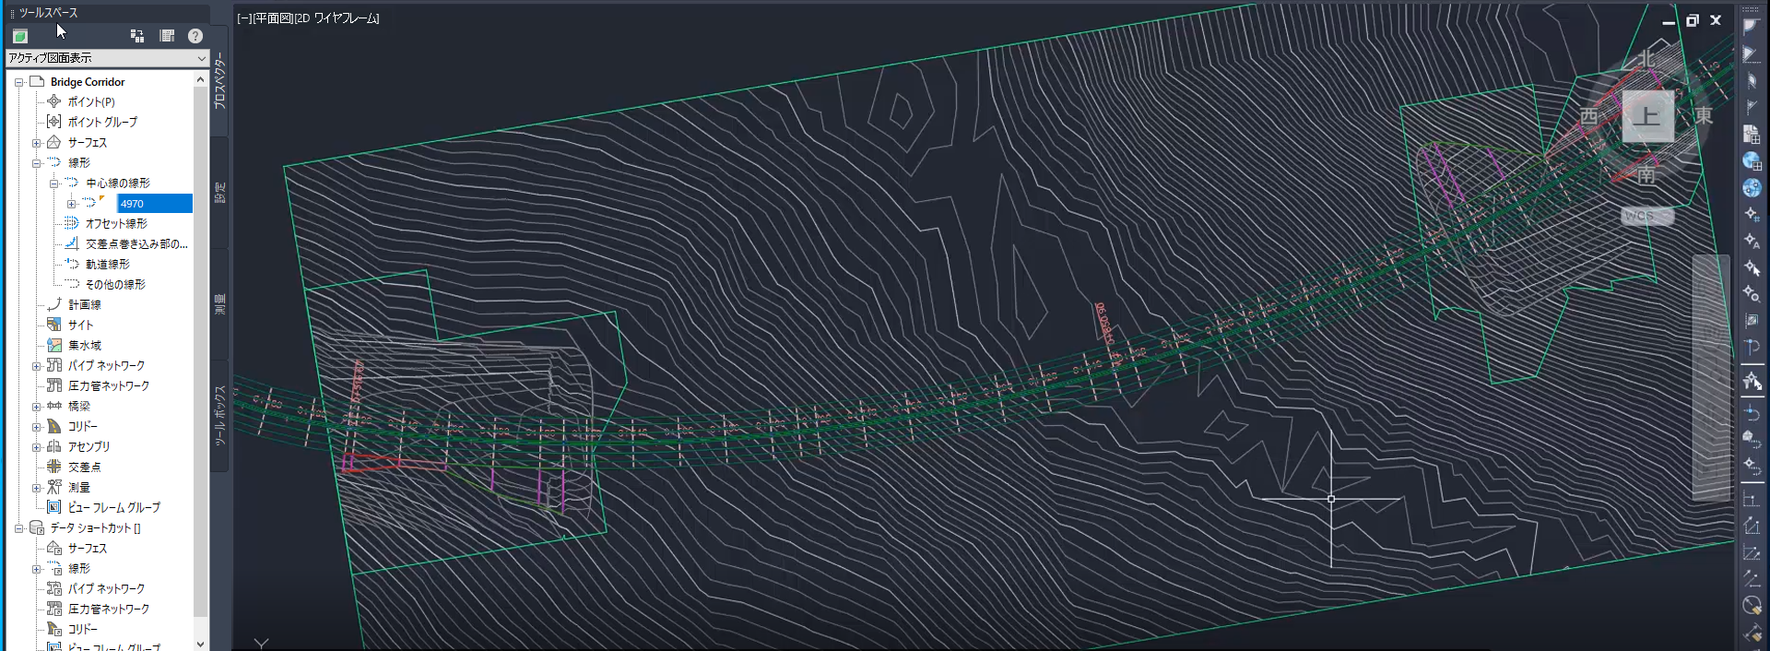Screen dimensions: 1770x651
Task: Open Toolspace help question-mark icon
Action: click(x=195, y=36)
